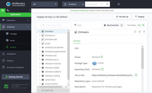Click the search filter funnel icon
Image resolution: width=152 pixels, height=93 pixels.
pos(107,4)
